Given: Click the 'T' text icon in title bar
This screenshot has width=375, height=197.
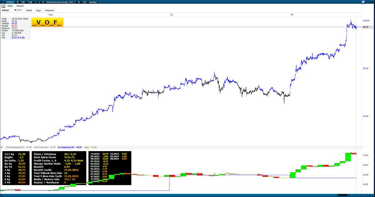Looking at the screenshot, I should tap(43, 2).
